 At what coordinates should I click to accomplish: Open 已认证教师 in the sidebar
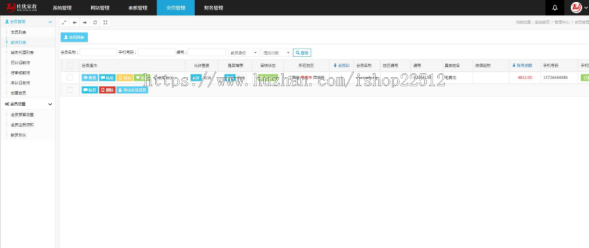tap(21, 63)
